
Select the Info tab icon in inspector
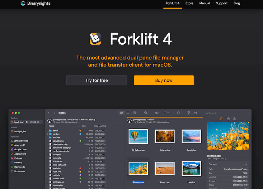222,119
